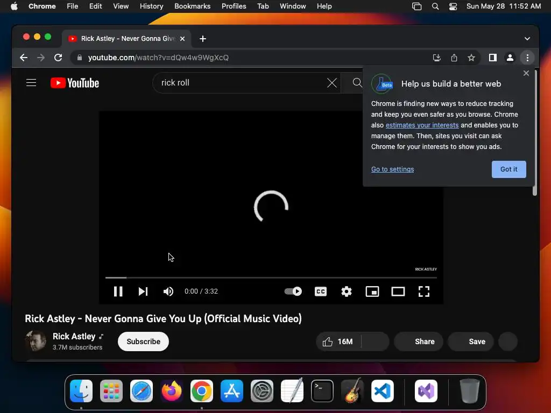Viewport: 551px width, 413px height.
Task: Open Chrome profile menu
Action: point(510,58)
